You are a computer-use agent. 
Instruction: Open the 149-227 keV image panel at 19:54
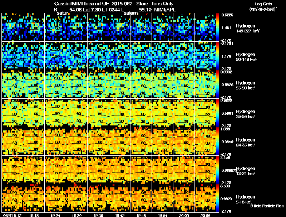pyautogui.click(x=163, y=27)
